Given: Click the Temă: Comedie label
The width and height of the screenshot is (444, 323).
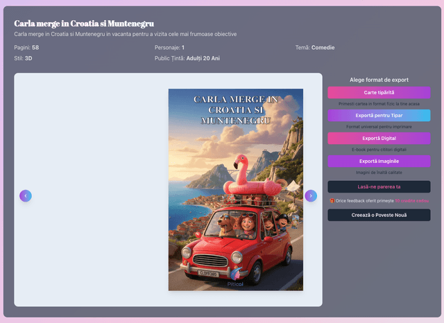Looking at the screenshot, I should pyautogui.click(x=315, y=48).
